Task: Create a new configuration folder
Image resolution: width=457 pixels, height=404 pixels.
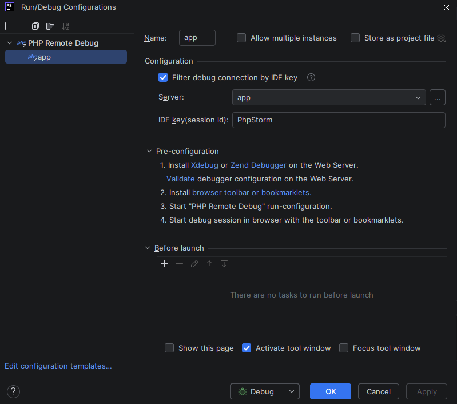Action: point(50,26)
